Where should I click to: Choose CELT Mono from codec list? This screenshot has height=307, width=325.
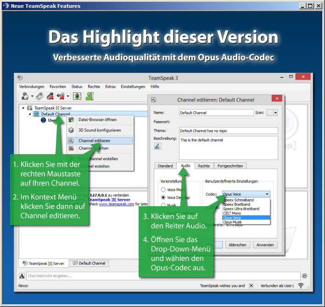pos(246,213)
